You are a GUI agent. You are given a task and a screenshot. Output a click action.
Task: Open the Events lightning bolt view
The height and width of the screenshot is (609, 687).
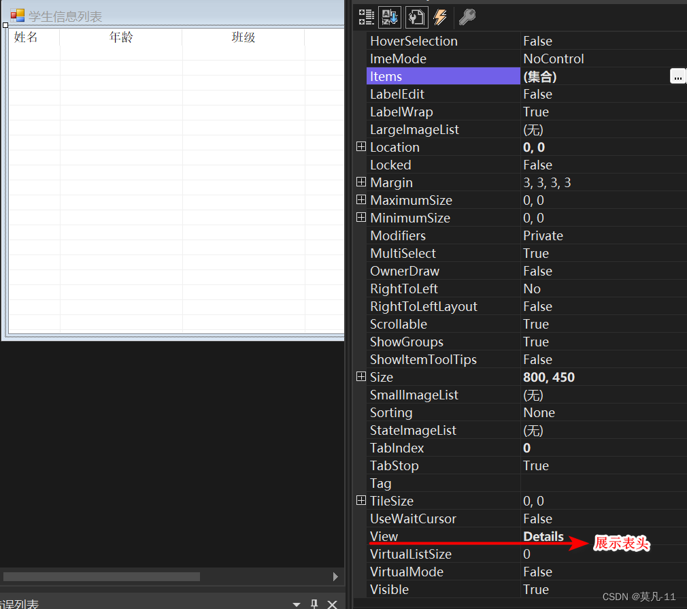coord(440,17)
